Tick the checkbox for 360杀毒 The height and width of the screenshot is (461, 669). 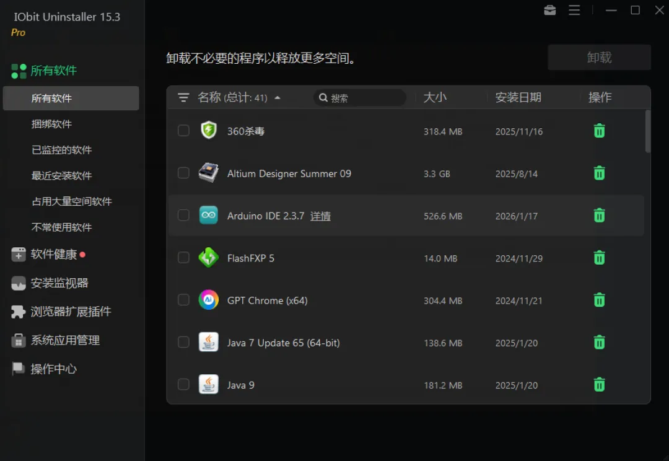(x=183, y=130)
